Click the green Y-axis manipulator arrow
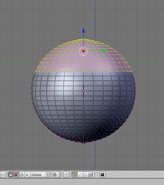This screenshot has height=185, width=164. point(104,51)
